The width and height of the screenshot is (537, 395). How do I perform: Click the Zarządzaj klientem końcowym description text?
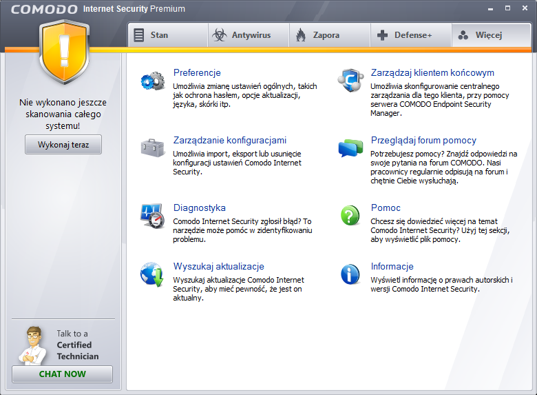(440, 100)
